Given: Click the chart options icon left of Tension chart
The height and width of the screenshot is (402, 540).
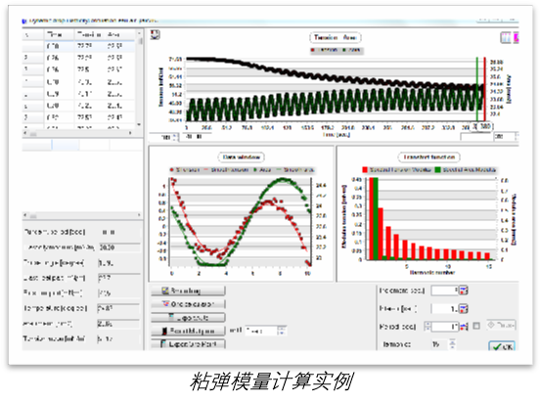Looking at the screenshot, I should pos(155,35).
